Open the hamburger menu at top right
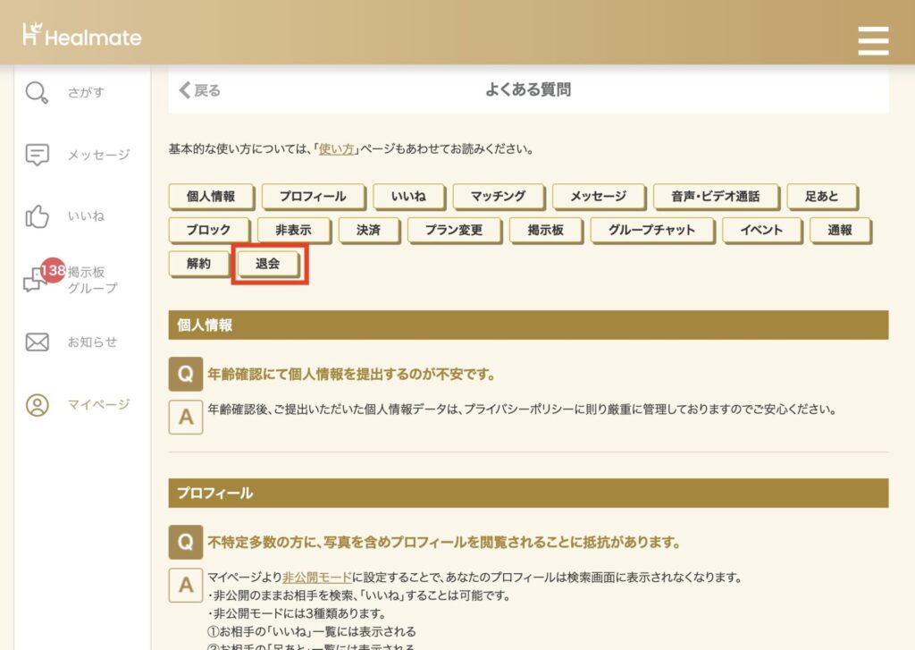Image resolution: width=915 pixels, height=650 pixels. (873, 40)
